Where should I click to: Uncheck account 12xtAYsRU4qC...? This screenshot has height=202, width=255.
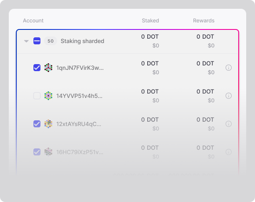click(x=37, y=124)
